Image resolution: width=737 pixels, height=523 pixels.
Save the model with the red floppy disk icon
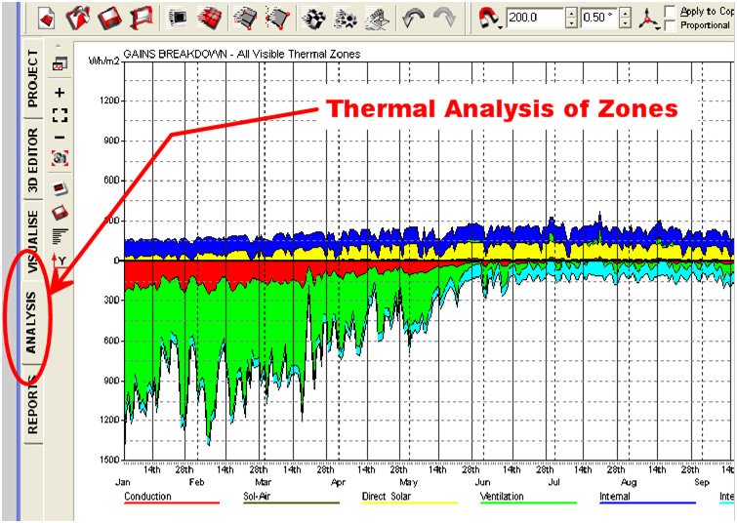(x=108, y=19)
